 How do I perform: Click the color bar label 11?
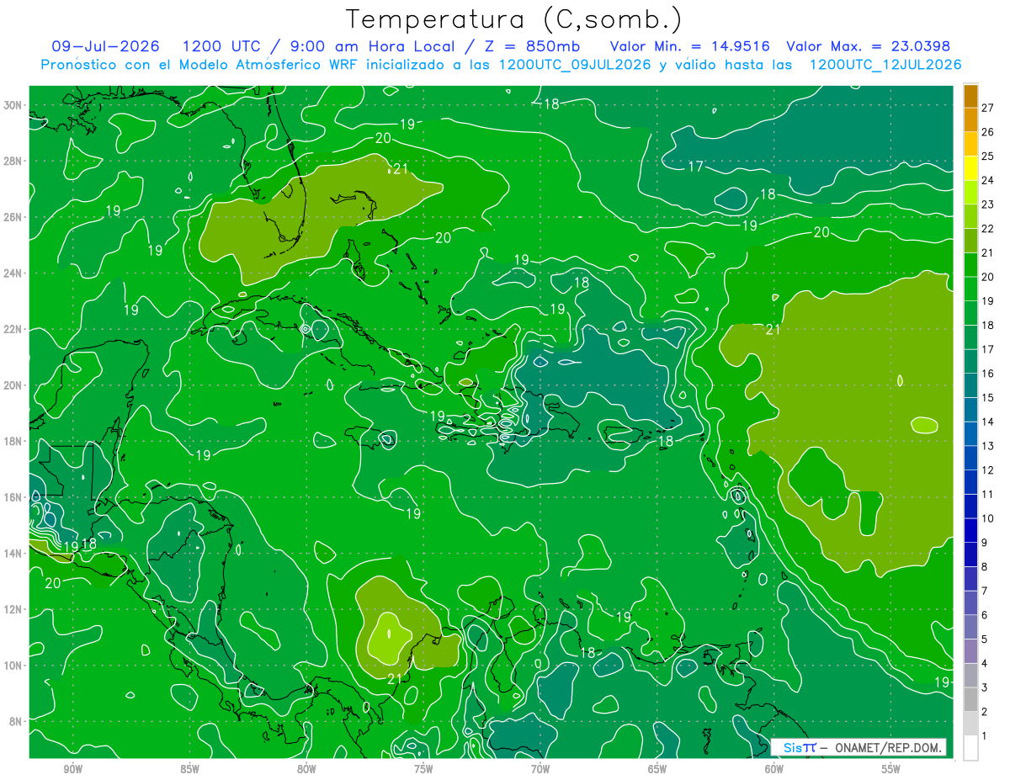coord(987,495)
